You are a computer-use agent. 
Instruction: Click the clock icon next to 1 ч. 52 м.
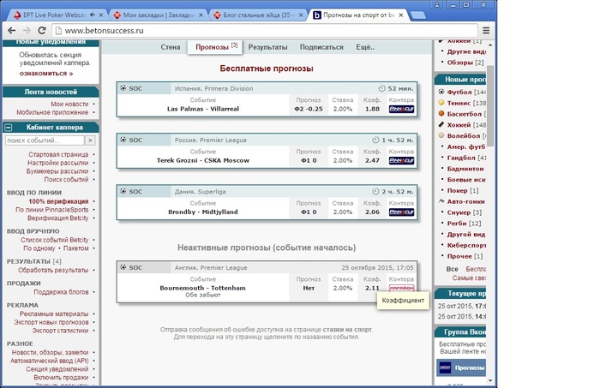pos(375,140)
